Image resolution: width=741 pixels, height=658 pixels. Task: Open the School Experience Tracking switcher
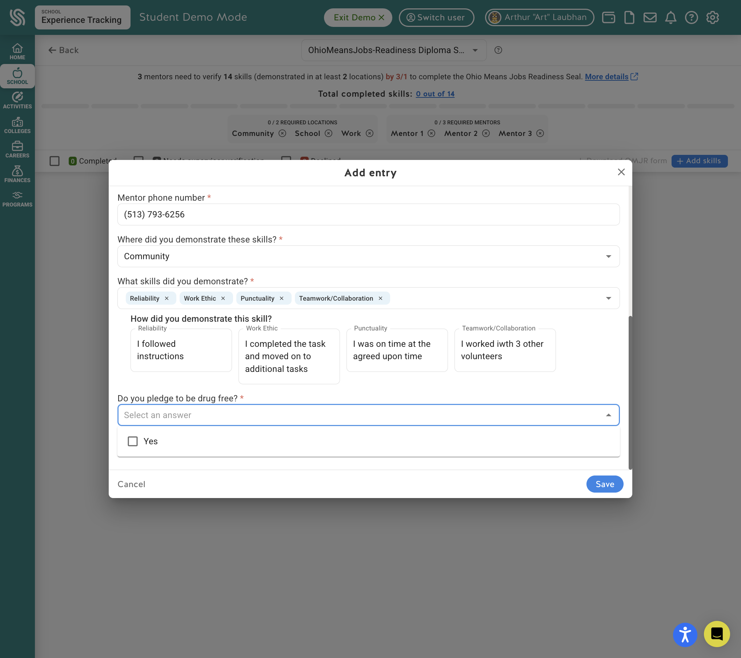pos(83,17)
